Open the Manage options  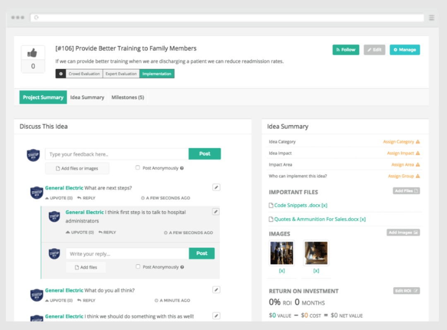(x=405, y=49)
